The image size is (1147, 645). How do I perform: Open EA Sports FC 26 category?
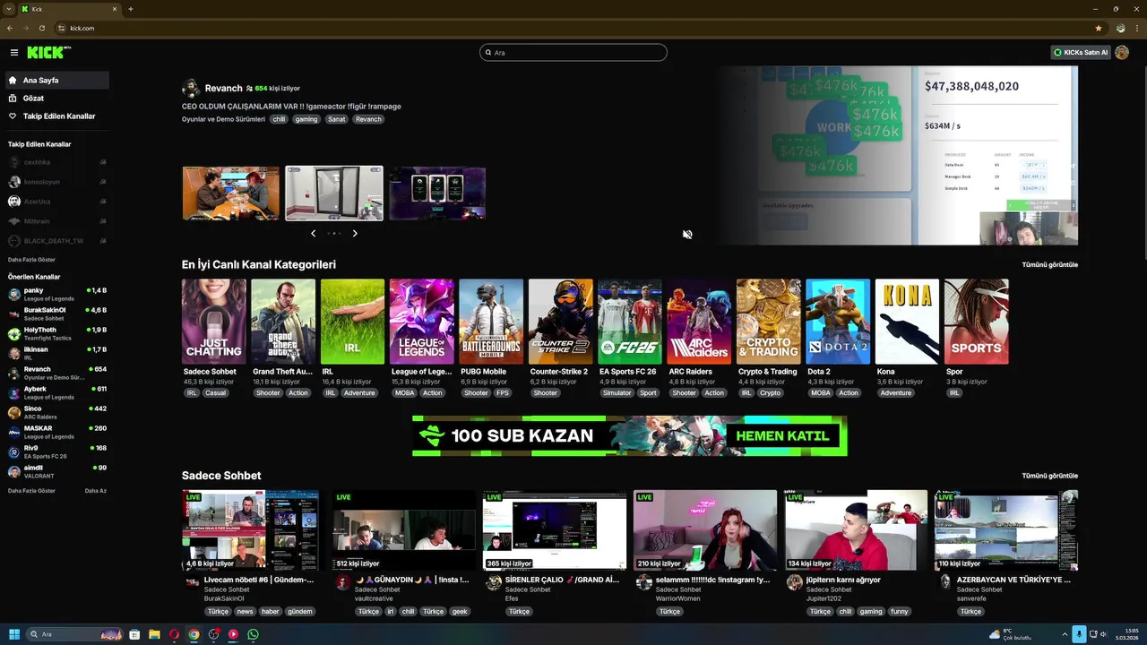[x=630, y=322]
